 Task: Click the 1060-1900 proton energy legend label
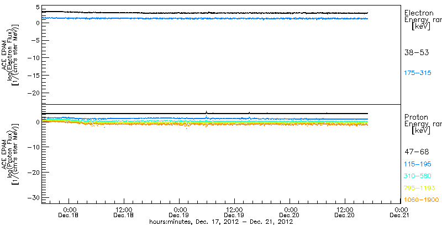[422, 200]
